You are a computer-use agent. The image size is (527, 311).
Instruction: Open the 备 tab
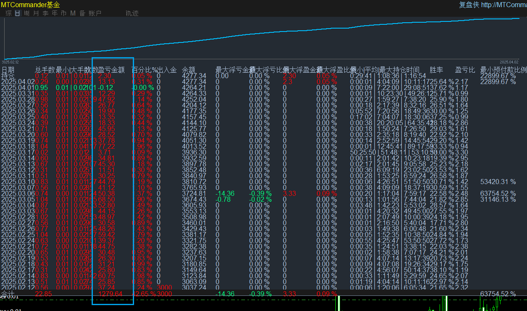tap(82, 13)
